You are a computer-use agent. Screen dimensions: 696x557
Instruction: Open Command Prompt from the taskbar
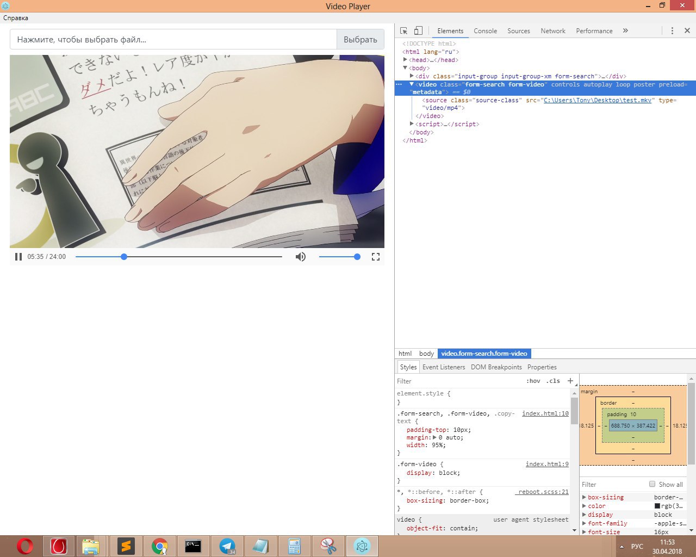193,546
